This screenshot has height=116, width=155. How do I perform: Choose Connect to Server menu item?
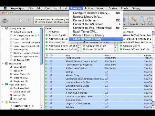click(96, 20)
